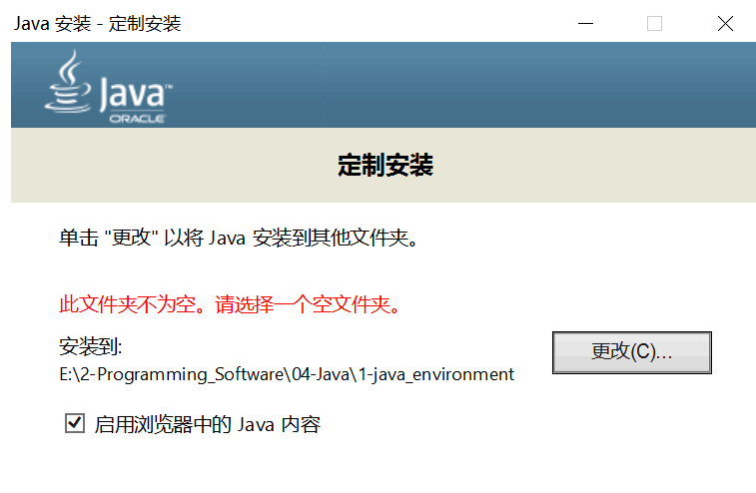Image resolution: width=756 pixels, height=493 pixels.
Task: Click the 04-Java segment of the install path
Action: click(x=321, y=374)
